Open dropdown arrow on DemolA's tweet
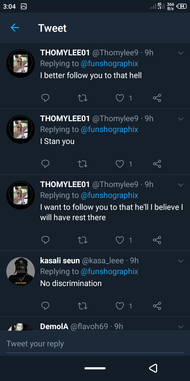Image resolution: width=190 pixels, height=381 pixels. click(181, 327)
